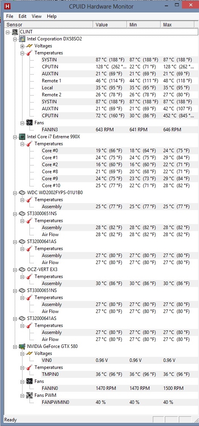This screenshot has height=426, width=199.
Task: Select the WDC WD2002FYPS drive icon
Action: point(22,193)
